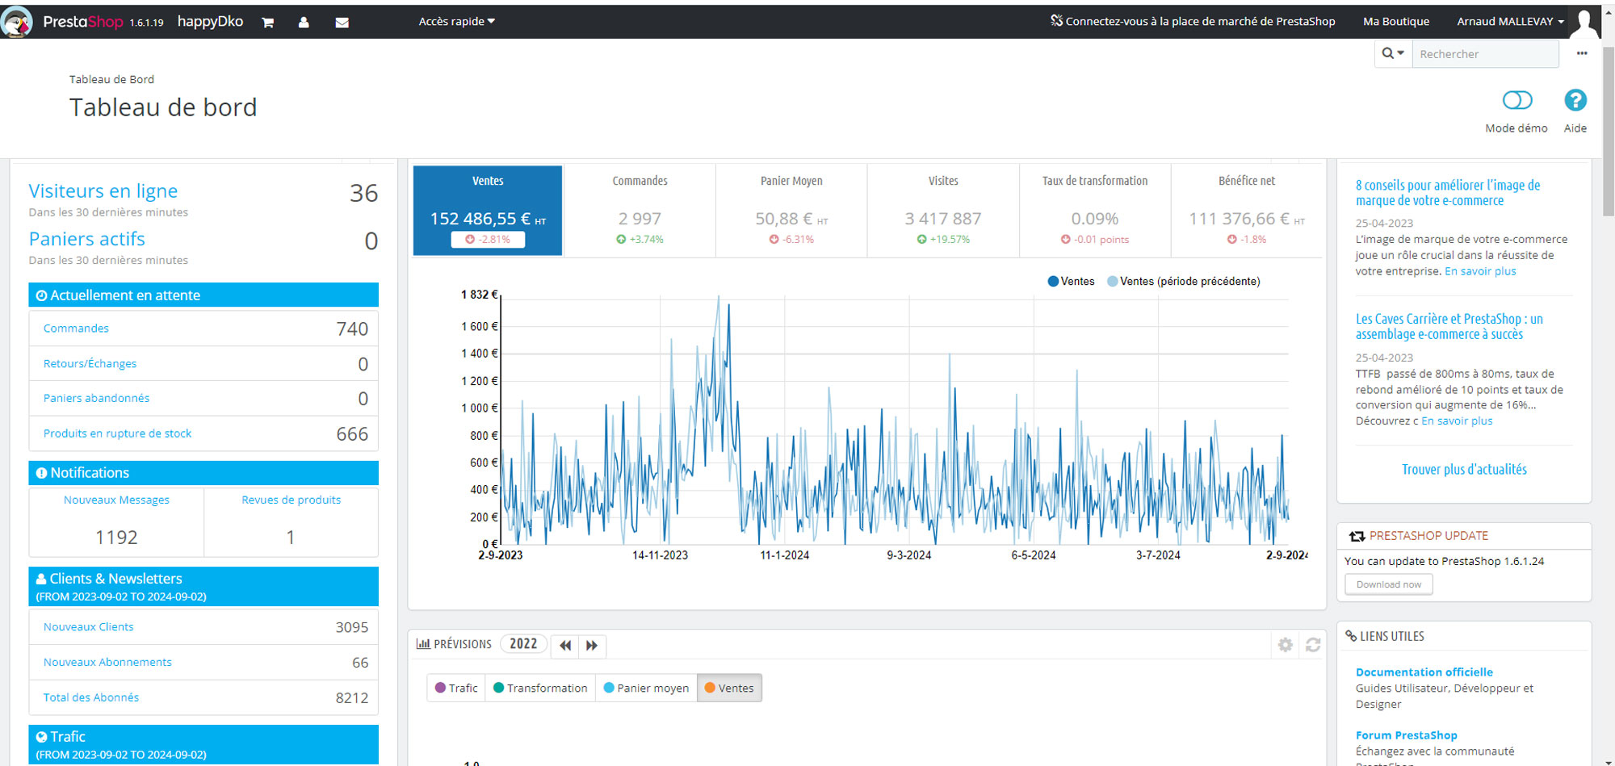Open the messages envelope icon
Screen dimensions: 1615x766
342,23
